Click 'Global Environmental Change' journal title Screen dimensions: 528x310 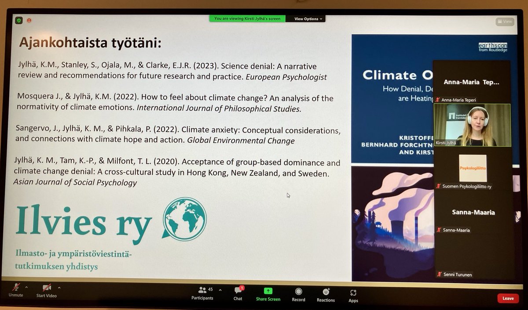241,141
